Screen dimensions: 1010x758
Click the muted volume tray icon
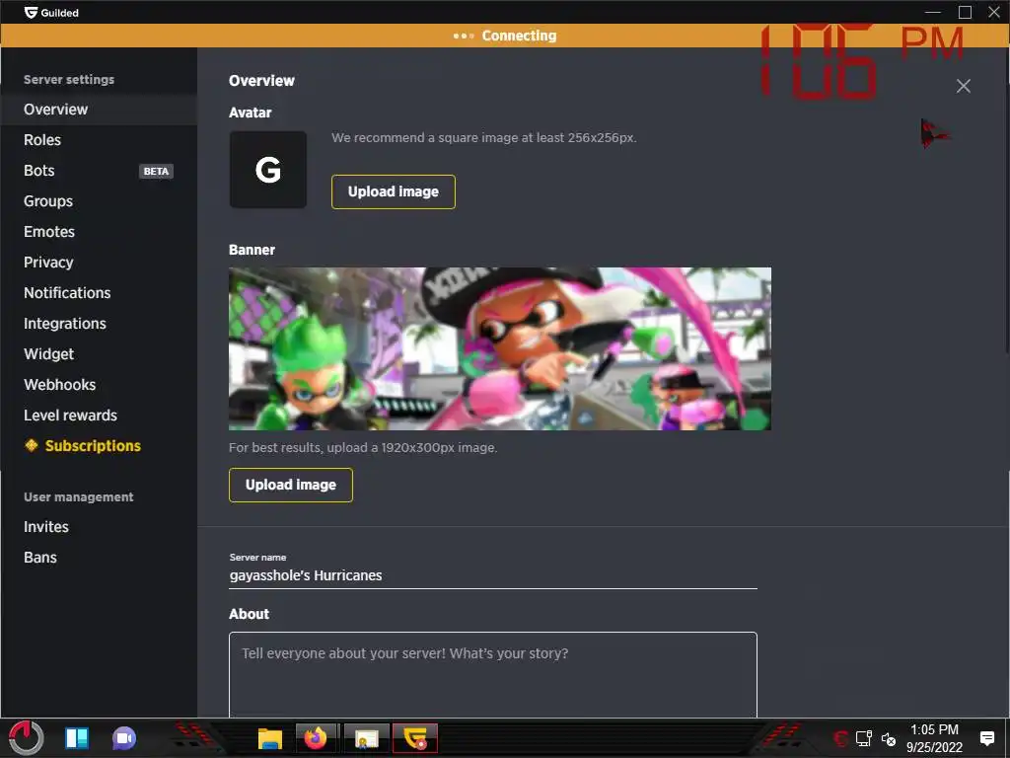click(x=889, y=739)
